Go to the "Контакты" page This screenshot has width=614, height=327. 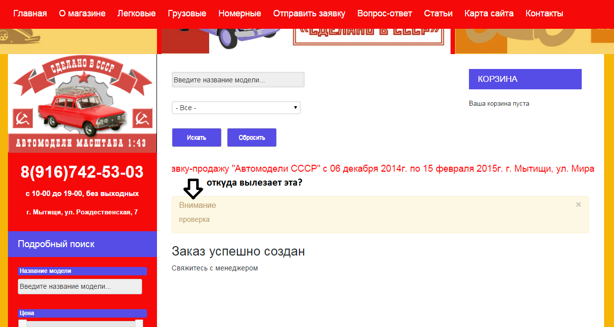[x=544, y=13]
